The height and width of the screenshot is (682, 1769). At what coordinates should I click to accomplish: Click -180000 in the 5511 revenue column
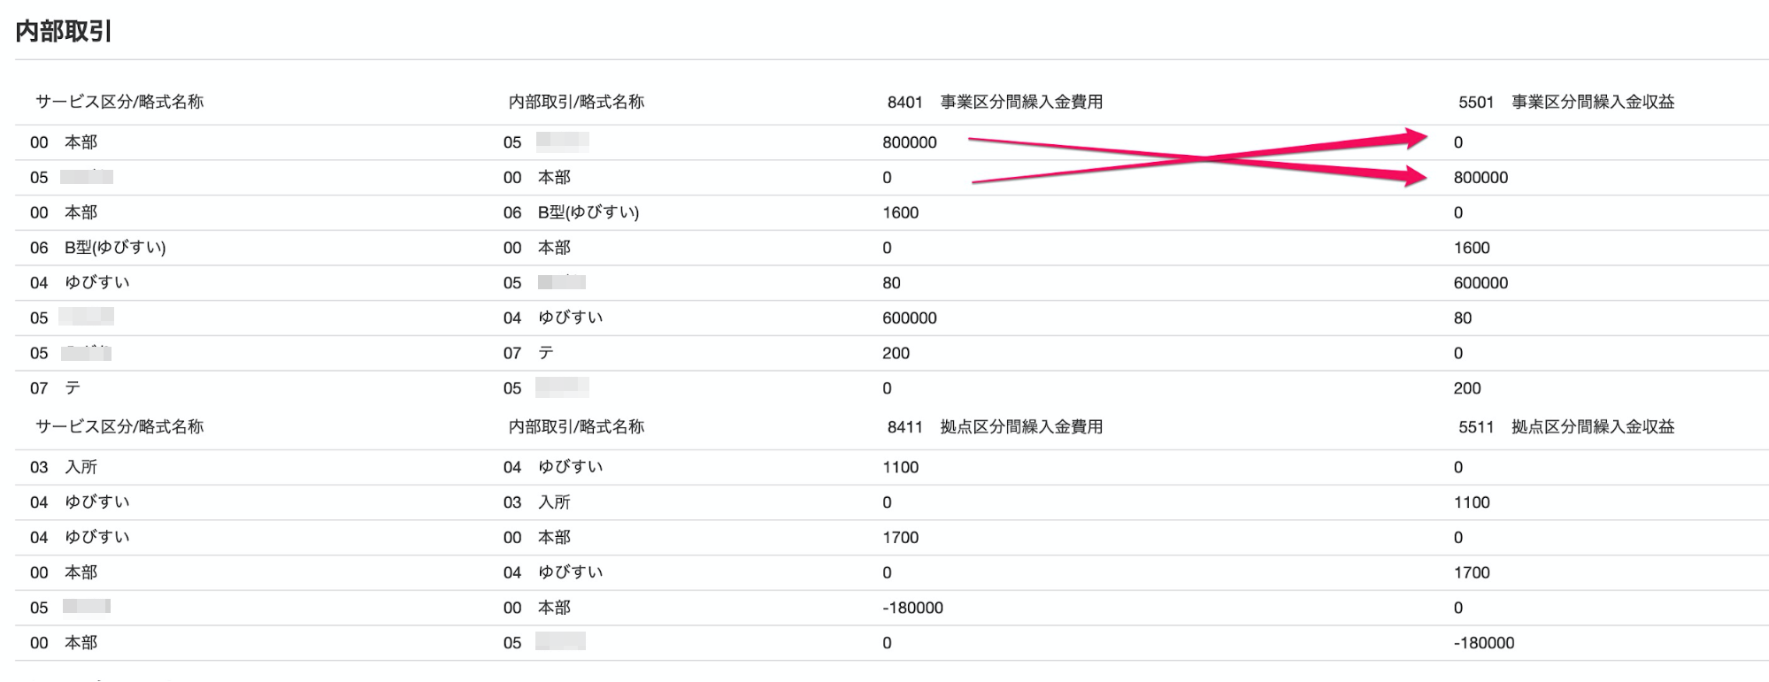pyautogui.click(x=1484, y=643)
